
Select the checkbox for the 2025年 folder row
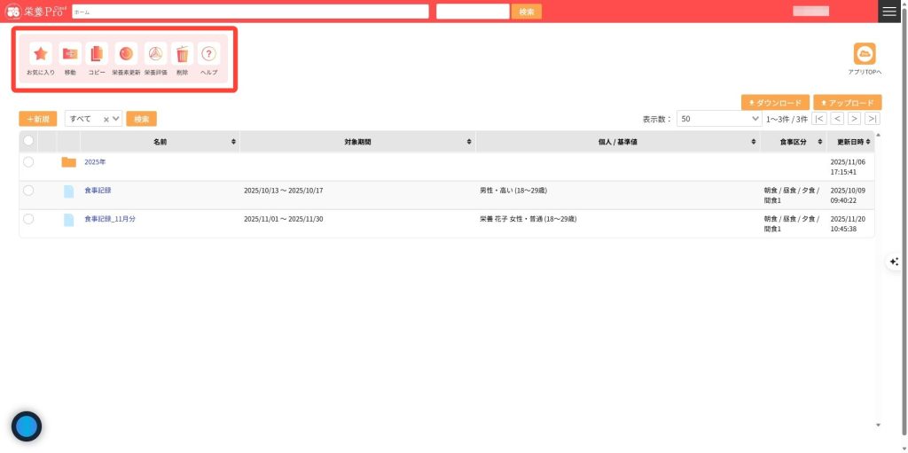(x=28, y=162)
